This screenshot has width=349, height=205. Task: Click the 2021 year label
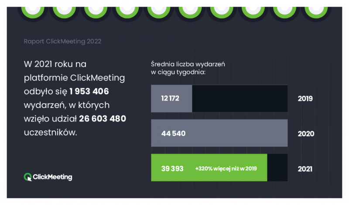click(305, 169)
